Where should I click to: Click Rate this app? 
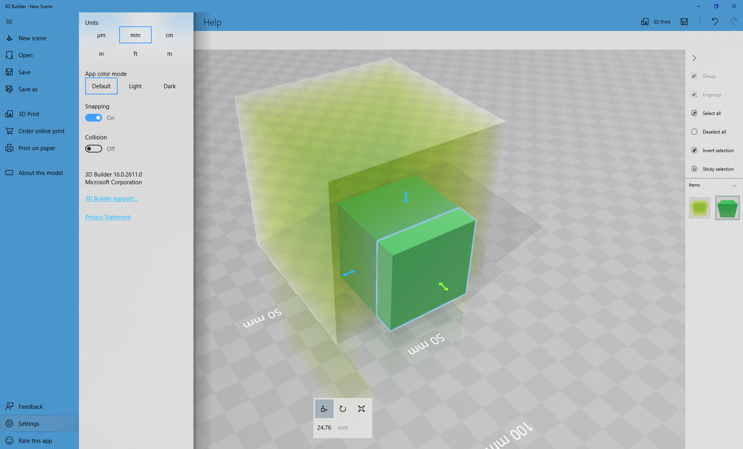tap(39, 440)
